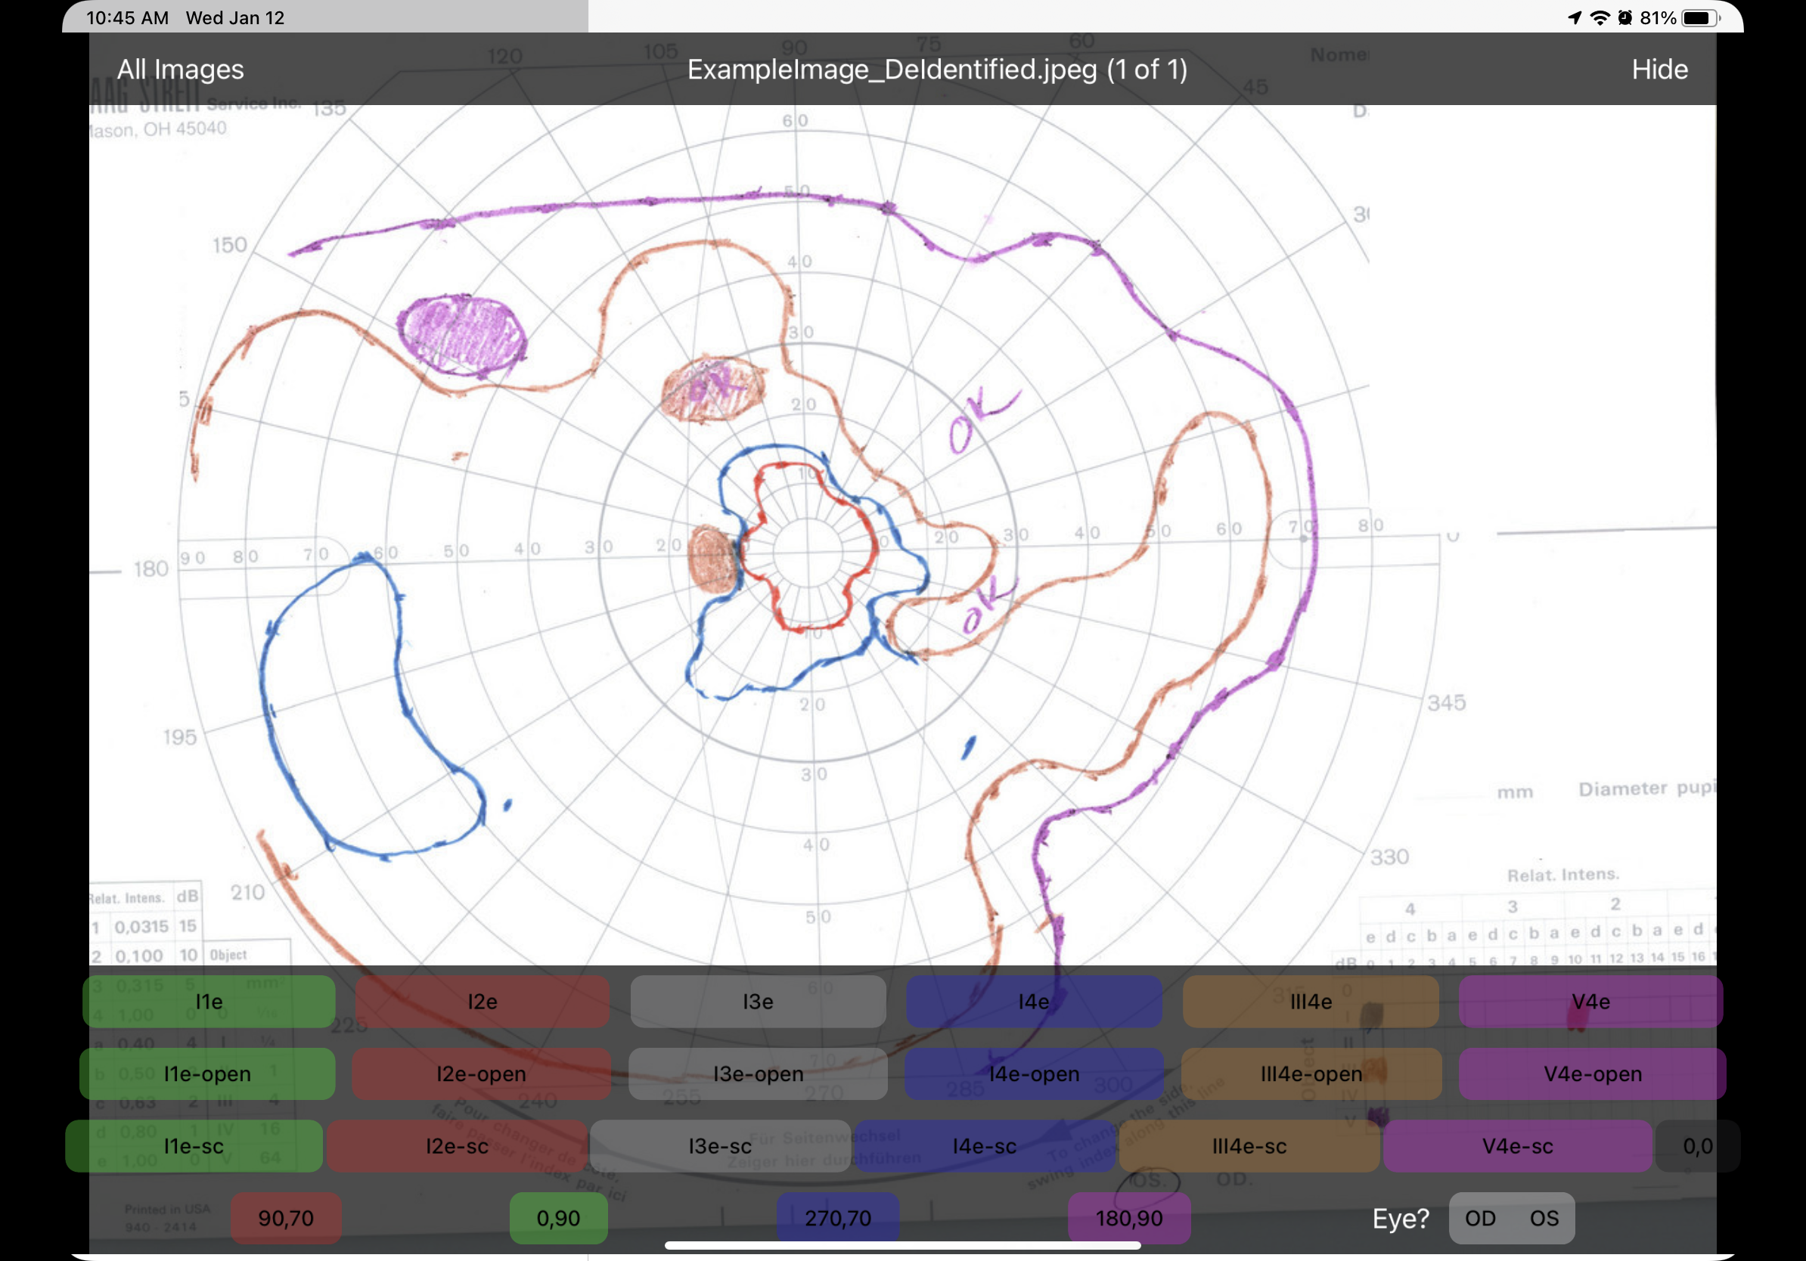Tap the red 90,70 calibration button

pyautogui.click(x=286, y=1218)
